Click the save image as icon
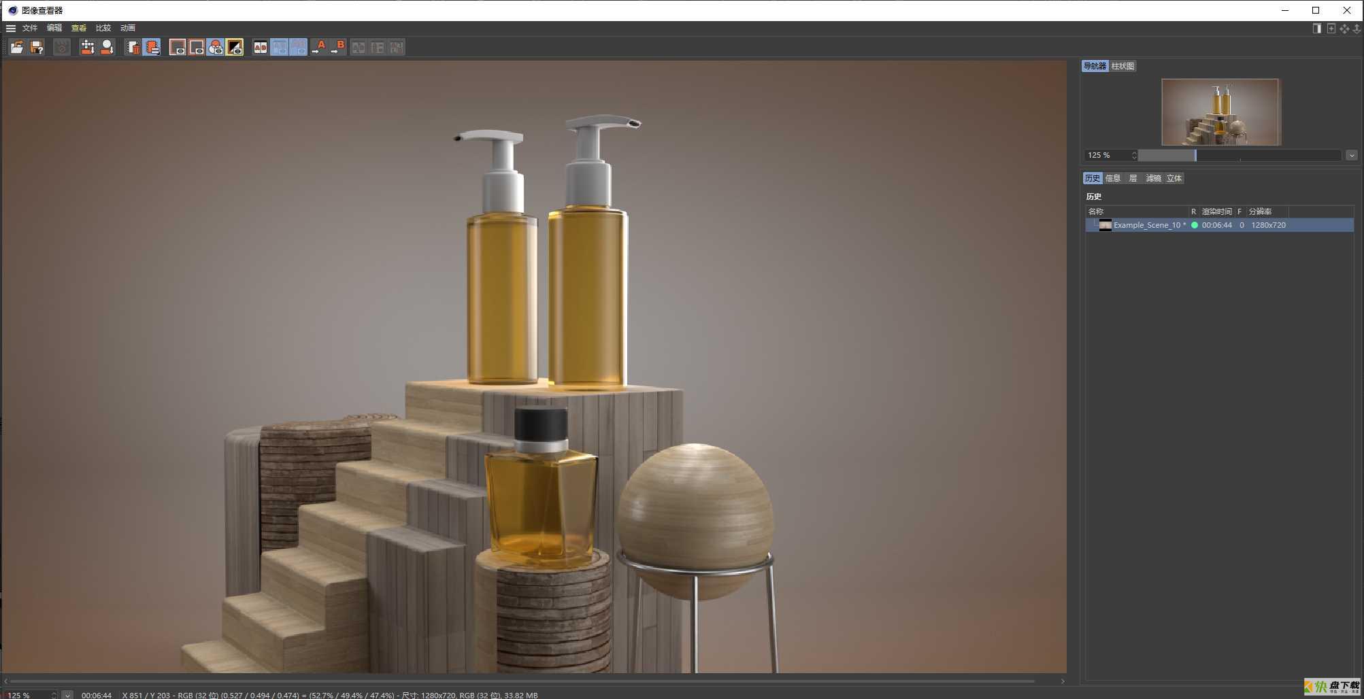Image resolution: width=1364 pixels, height=699 pixels. [x=37, y=47]
